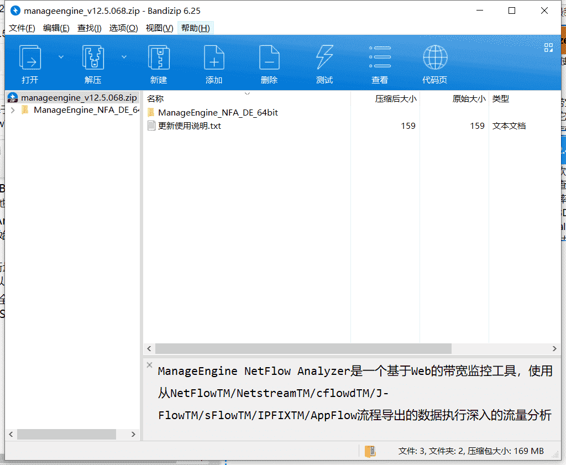This screenshot has height=465, width=566.
Task: Click the zip icon beside manageengine_v12.5.068.zip
Action: click(13, 97)
